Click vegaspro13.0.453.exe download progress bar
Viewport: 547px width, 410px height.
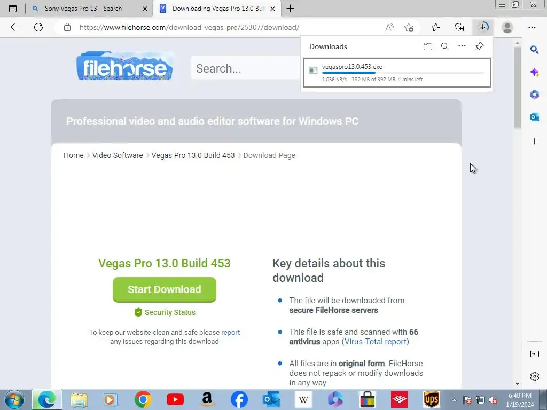click(x=403, y=73)
